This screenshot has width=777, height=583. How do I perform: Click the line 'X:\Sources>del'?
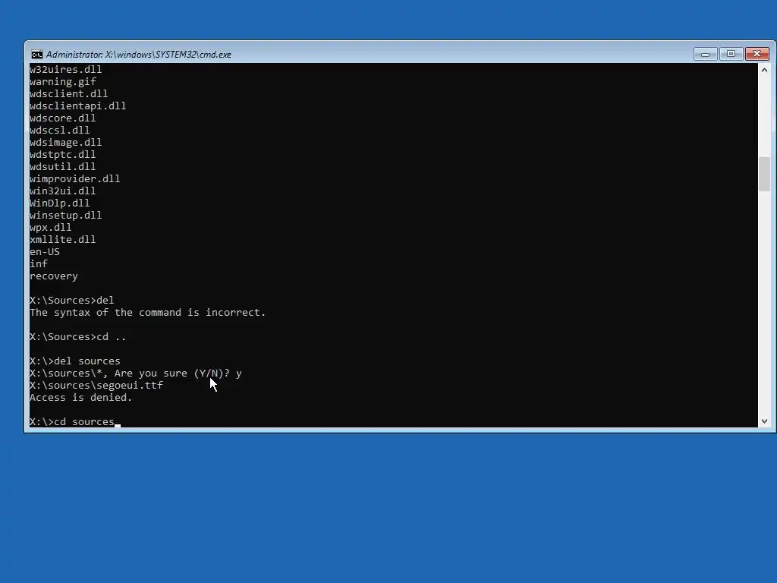tap(72, 301)
